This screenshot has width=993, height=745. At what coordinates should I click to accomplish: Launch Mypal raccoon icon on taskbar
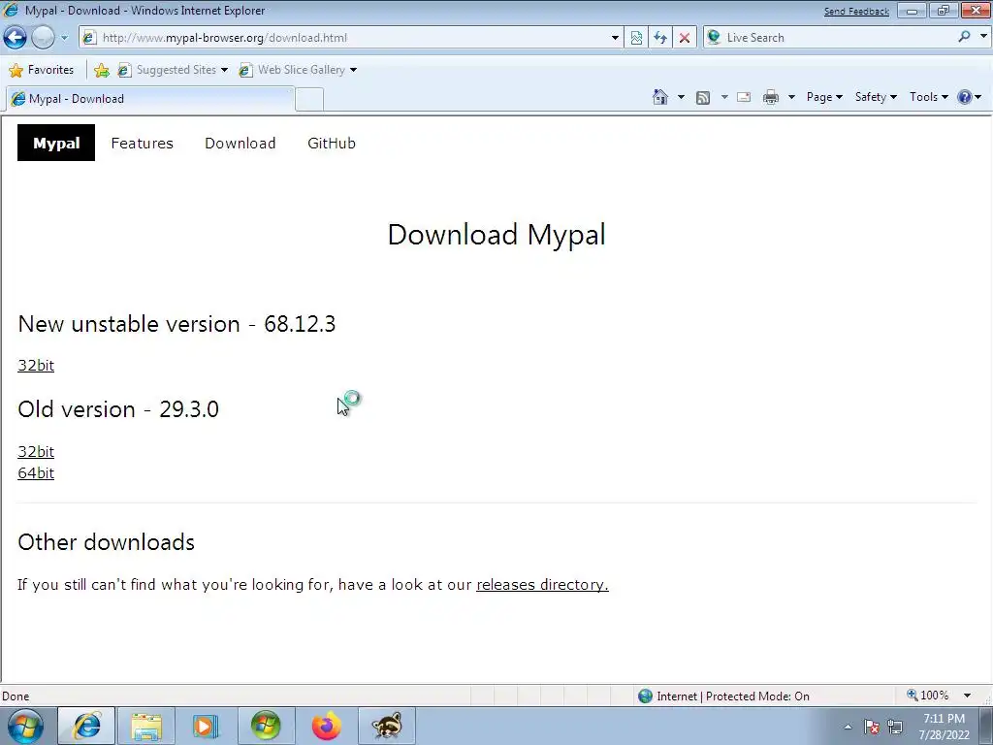tap(386, 726)
